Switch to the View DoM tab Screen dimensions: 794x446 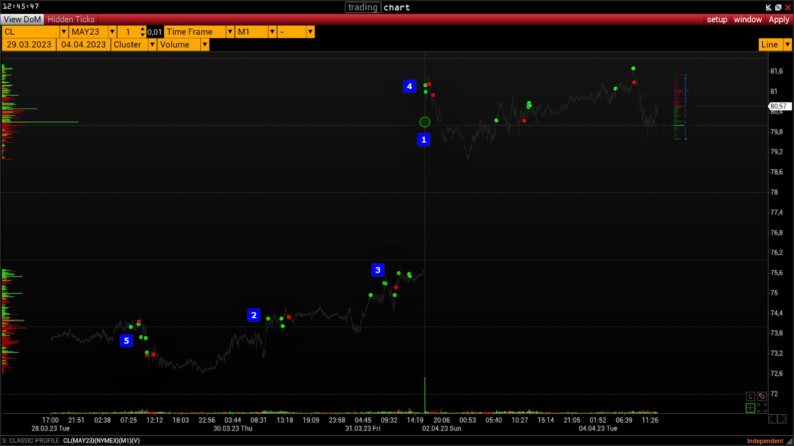point(22,19)
